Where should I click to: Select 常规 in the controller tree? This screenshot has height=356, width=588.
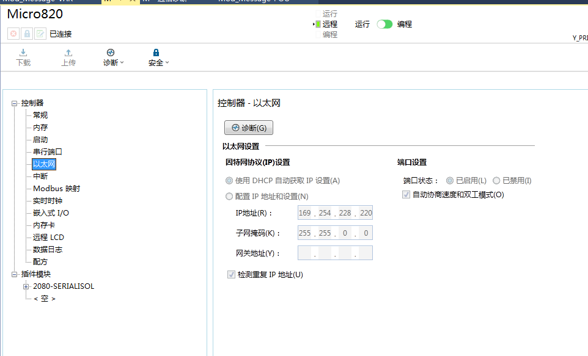pyautogui.click(x=40, y=115)
